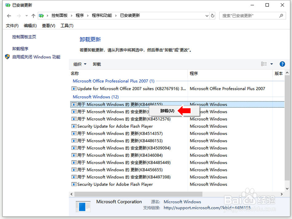
Task: Click the update icon beside KB4485449
Action: tap(74, 163)
